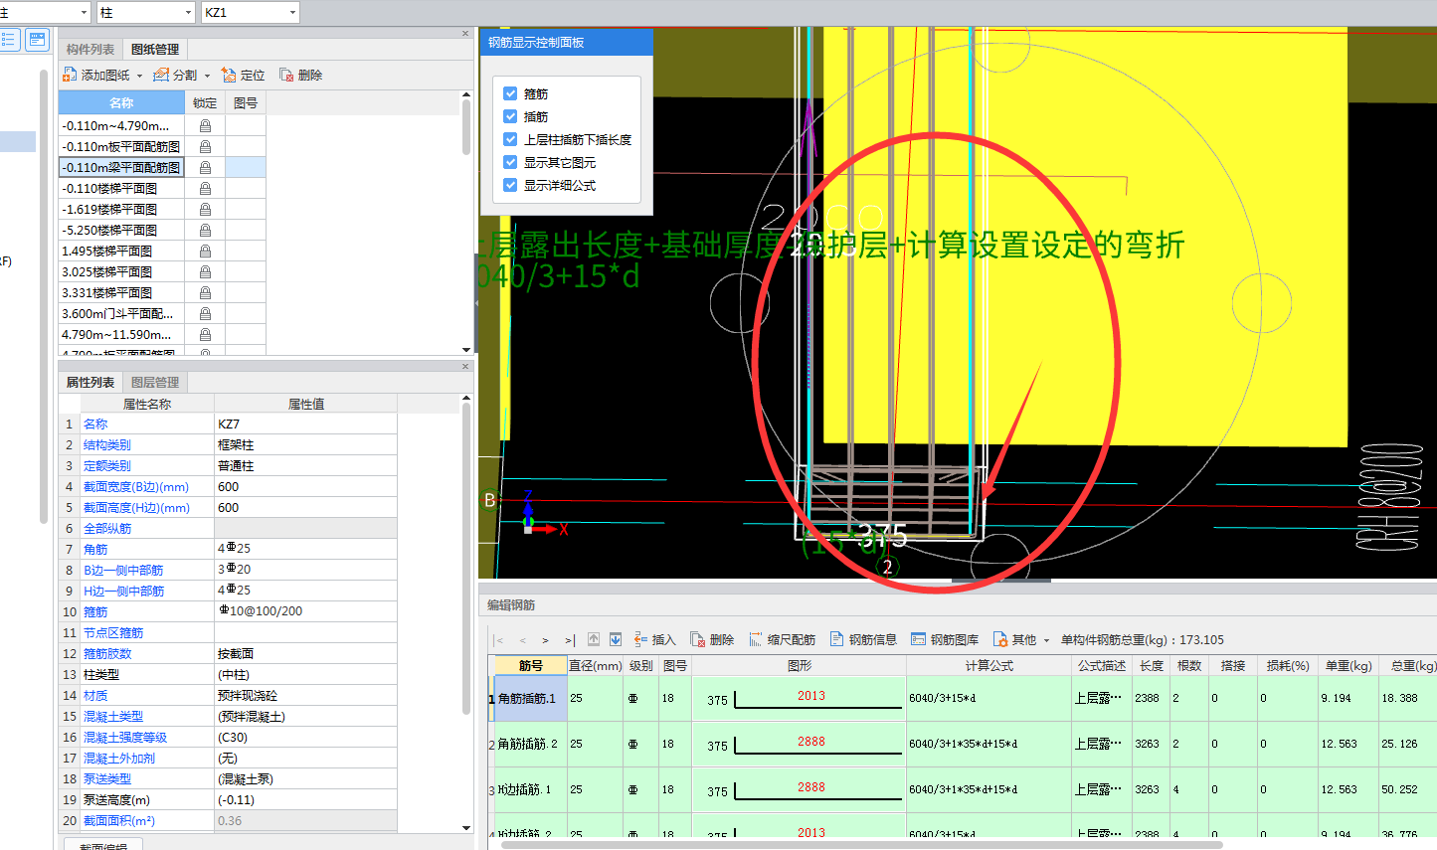Viewport: 1437px width, 850px height.
Task: Click the 角筋 property link
Action: pos(95,550)
